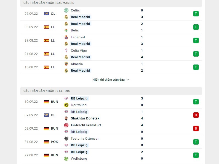
Task: Open the Hiển thị thêm trận đấu link
Action: pyautogui.click(x=108, y=80)
